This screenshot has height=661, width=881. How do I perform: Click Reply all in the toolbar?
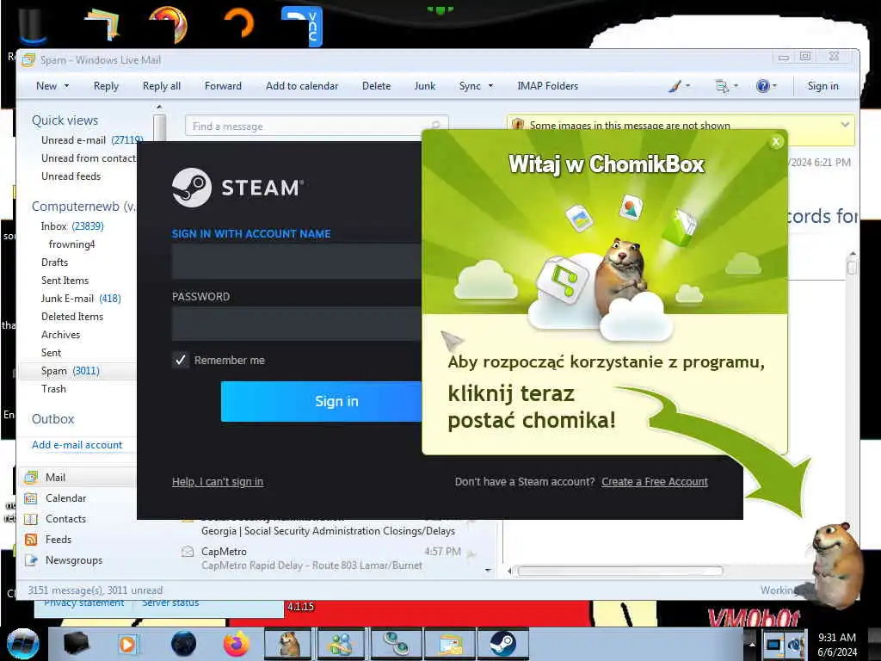pyautogui.click(x=162, y=86)
